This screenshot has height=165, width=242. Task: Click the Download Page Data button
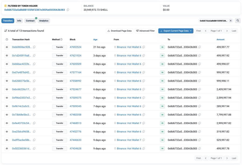pyautogui.click(x=120, y=31)
